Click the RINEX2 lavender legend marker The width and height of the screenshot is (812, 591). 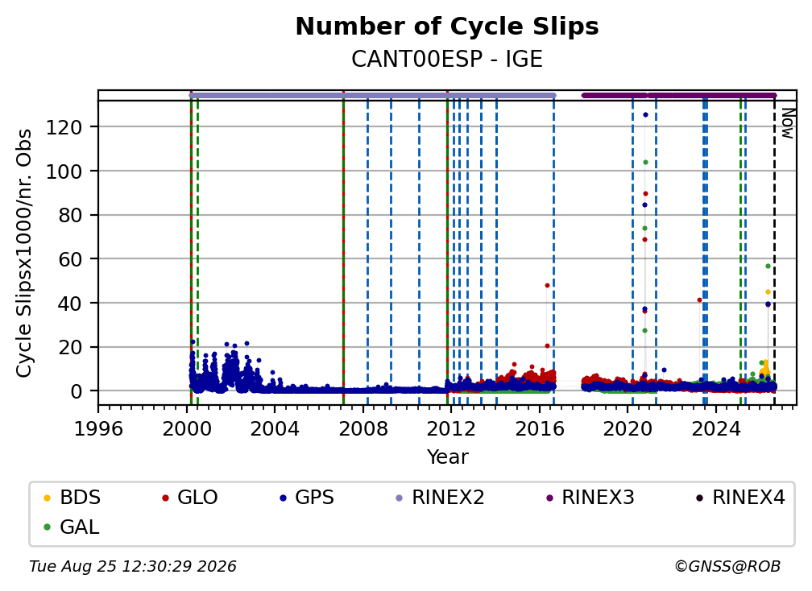(400, 498)
